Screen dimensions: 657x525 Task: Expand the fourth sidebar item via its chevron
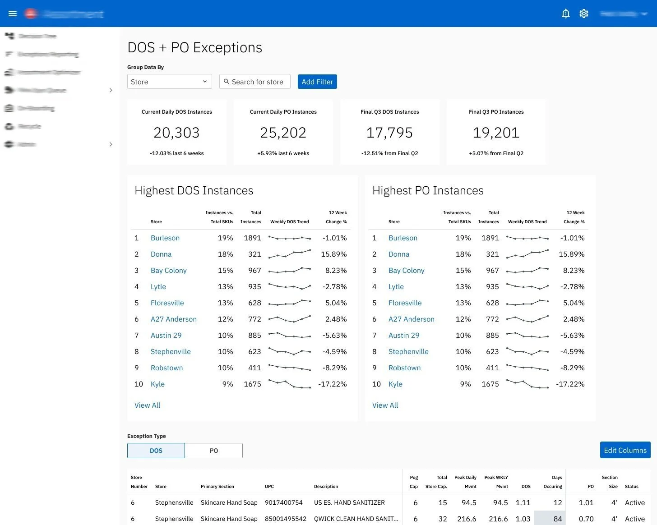point(111,90)
